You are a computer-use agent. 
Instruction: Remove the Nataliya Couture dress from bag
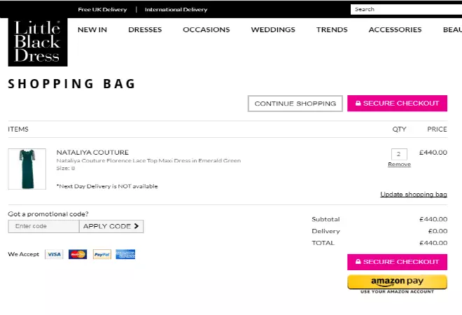399,164
